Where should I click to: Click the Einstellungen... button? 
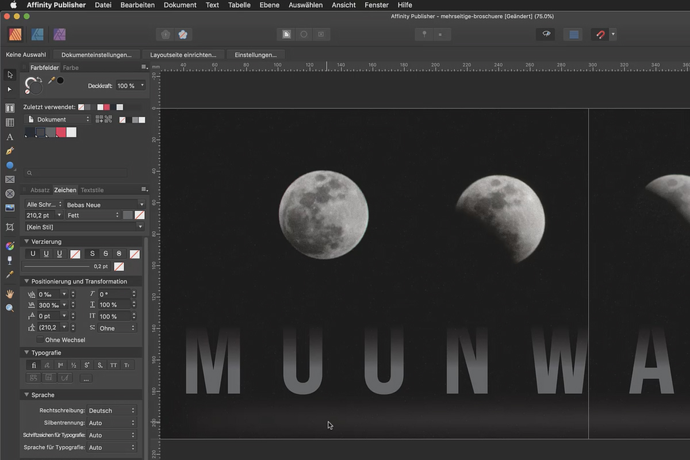(x=256, y=55)
